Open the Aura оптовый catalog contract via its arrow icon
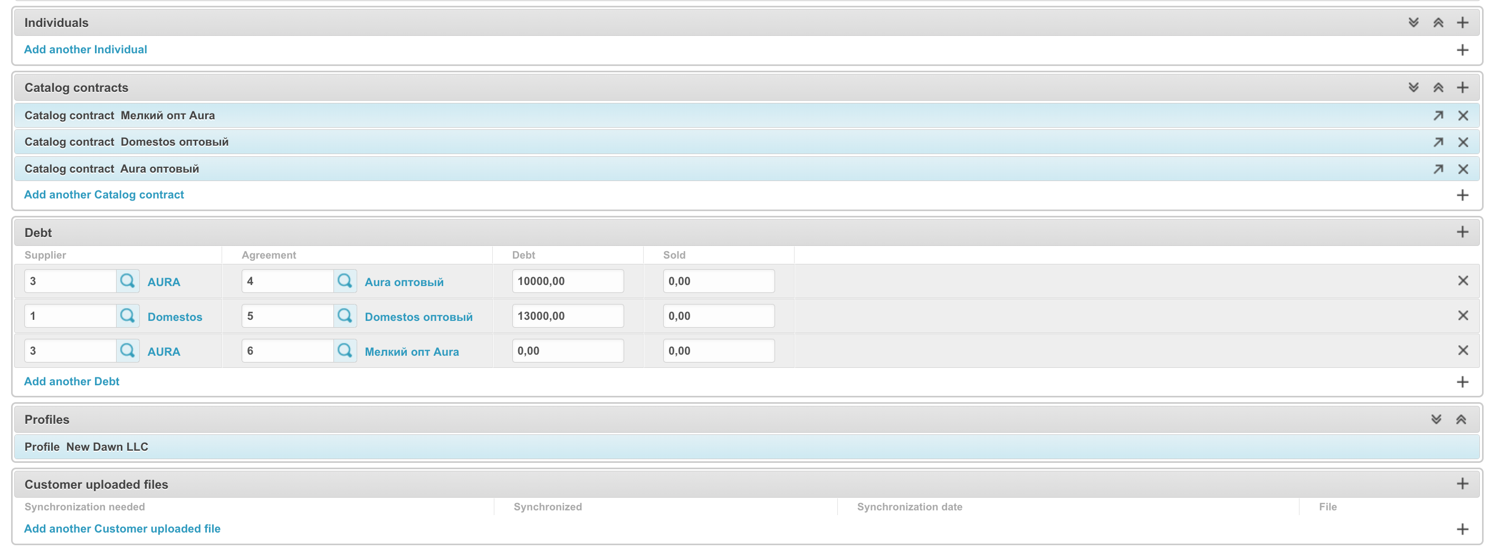Viewport: 1491px width, 551px height. coord(1438,169)
